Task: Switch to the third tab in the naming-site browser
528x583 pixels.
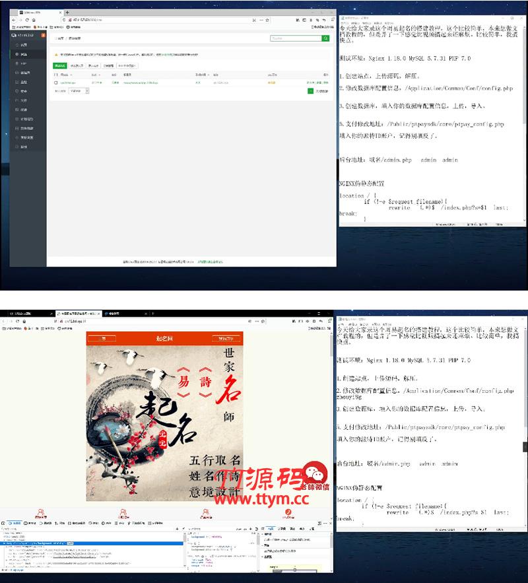Action: [x=125, y=314]
